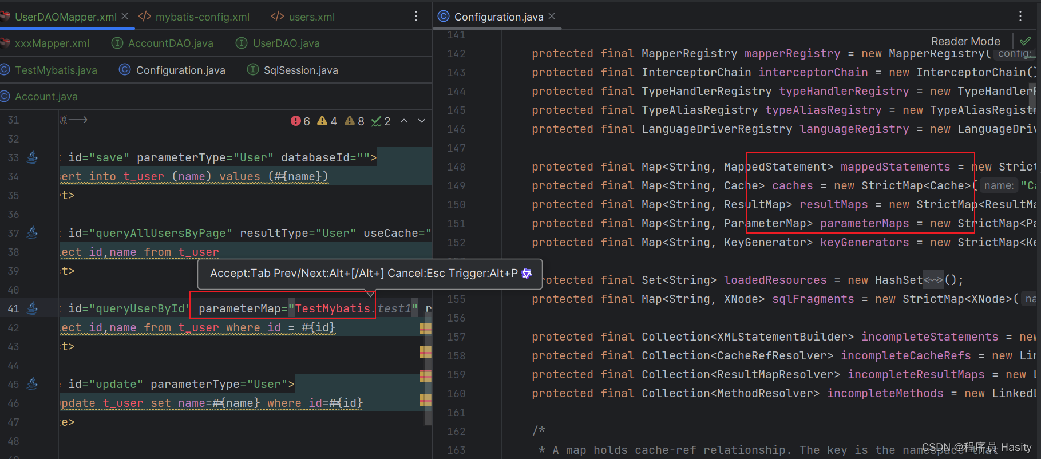The height and width of the screenshot is (459, 1041).
Task: Open the Account.java tab
Action: [39, 97]
